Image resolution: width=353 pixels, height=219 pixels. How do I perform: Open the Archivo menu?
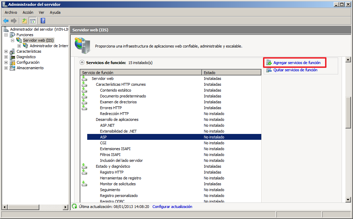[x=11, y=12]
